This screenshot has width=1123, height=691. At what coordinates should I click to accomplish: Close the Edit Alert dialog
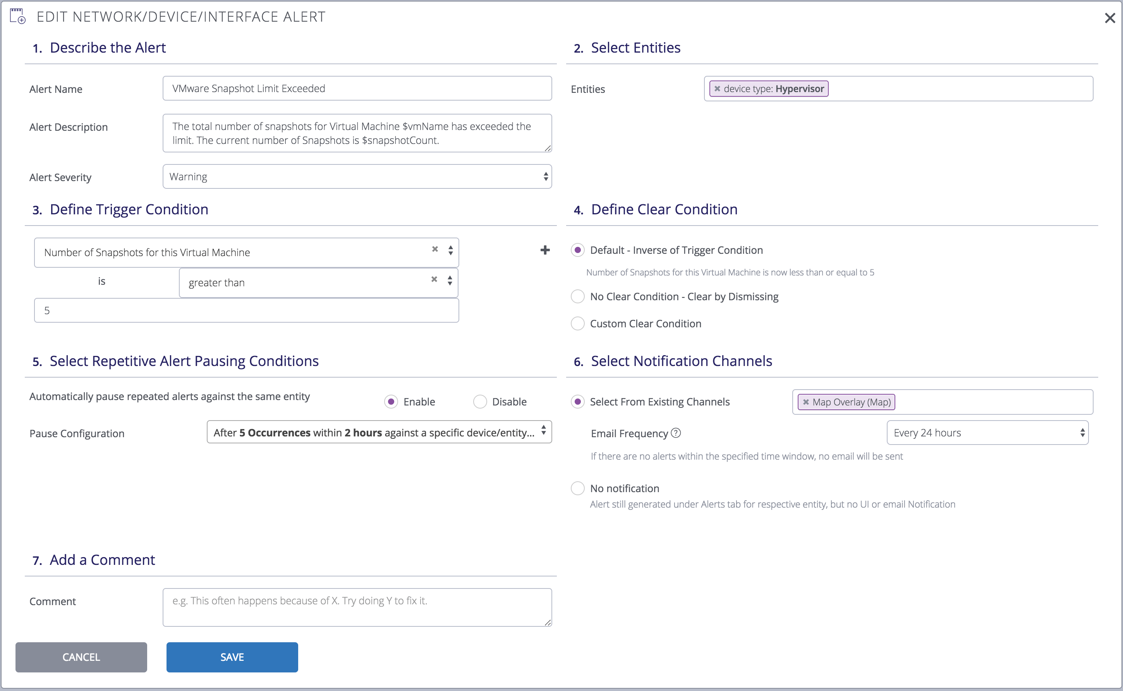coord(1110,18)
